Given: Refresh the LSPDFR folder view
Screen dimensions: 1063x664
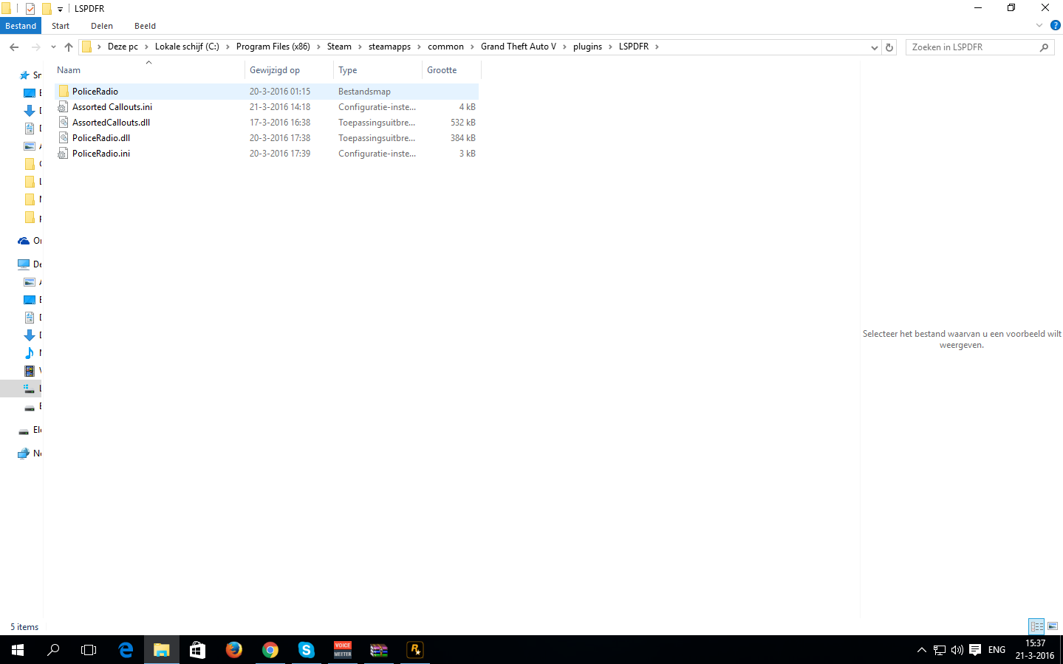Looking at the screenshot, I should (x=889, y=47).
